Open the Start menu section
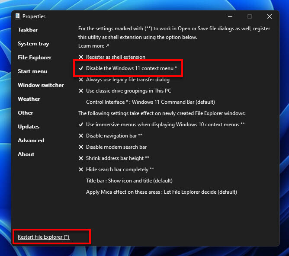 [32, 71]
